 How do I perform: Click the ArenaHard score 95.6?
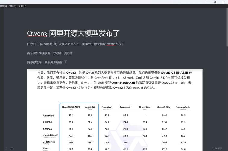click(x=71, y=115)
